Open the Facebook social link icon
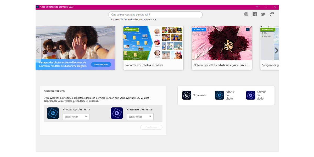Screen dimensions: 314x157 pos(255,14)
